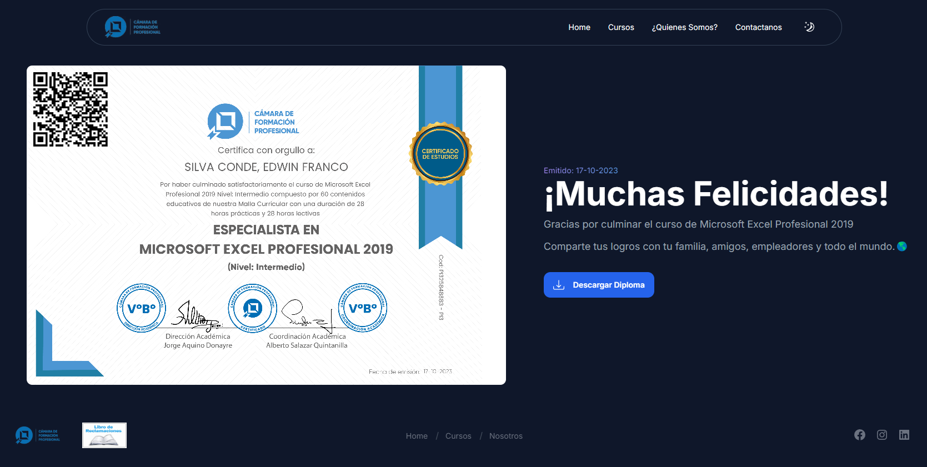Click the Certificado de Estudios gold seal
The width and height of the screenshot is (927, 467).
point(440,154)
